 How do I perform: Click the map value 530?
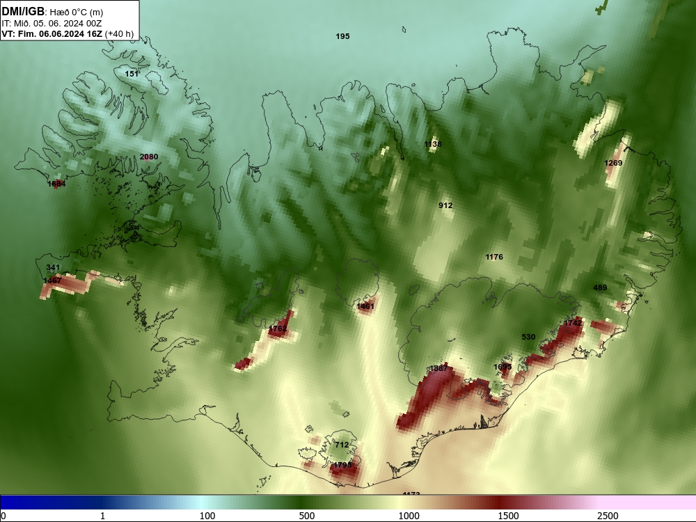click(x=528, y=337)
